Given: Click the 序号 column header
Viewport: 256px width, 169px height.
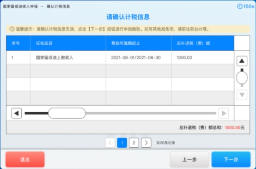Looking at the screenshot, I should coord(18,43).
